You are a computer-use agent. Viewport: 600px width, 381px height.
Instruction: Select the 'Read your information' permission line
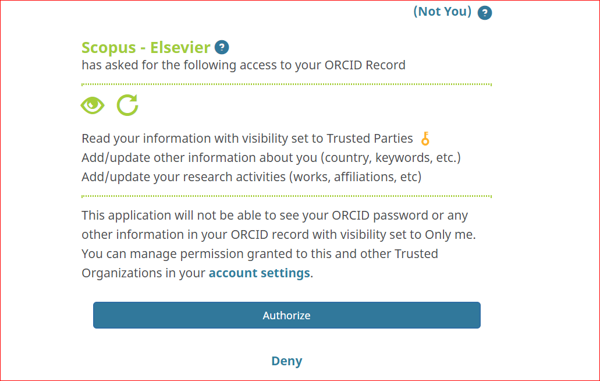247,139
